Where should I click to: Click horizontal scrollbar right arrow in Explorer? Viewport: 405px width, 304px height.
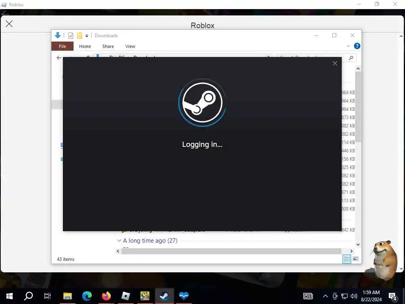coord(351,251)
